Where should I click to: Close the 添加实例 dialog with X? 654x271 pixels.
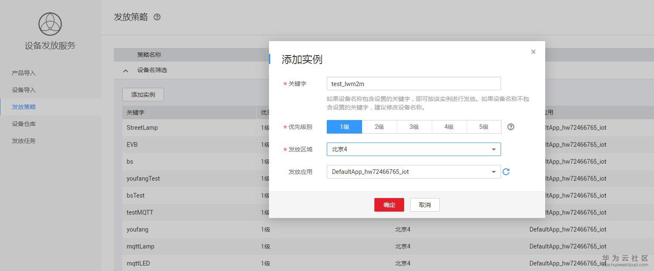point(533,52)
